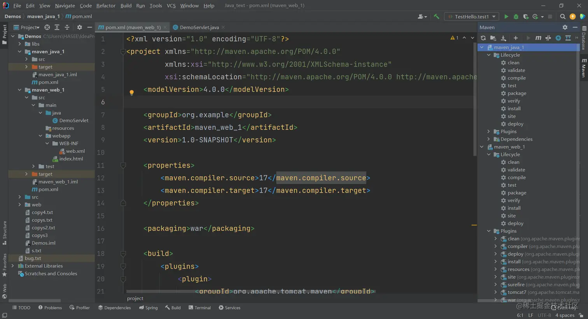Run with Coverage shield icon
The width and height of the screenshot is (588, 319).
(x=526, y=17)
